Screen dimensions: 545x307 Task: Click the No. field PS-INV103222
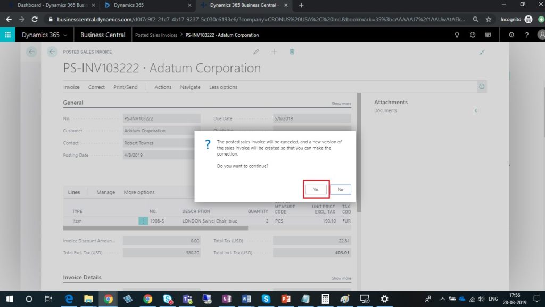[x=162, y=118]
